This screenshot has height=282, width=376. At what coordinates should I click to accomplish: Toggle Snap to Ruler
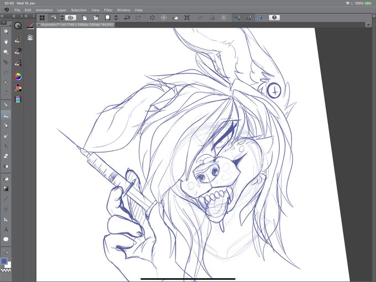point(237,18)
